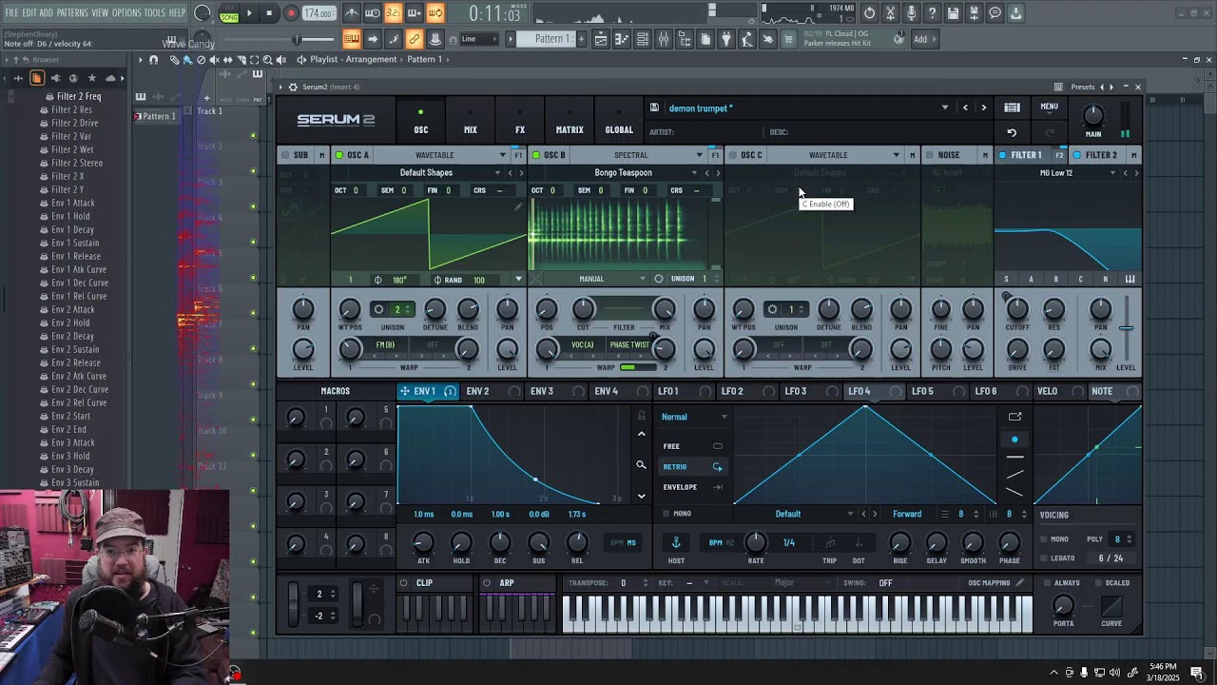1217x685 pixels.
Task: Open the HELP menu
Action: coord(177,12)
